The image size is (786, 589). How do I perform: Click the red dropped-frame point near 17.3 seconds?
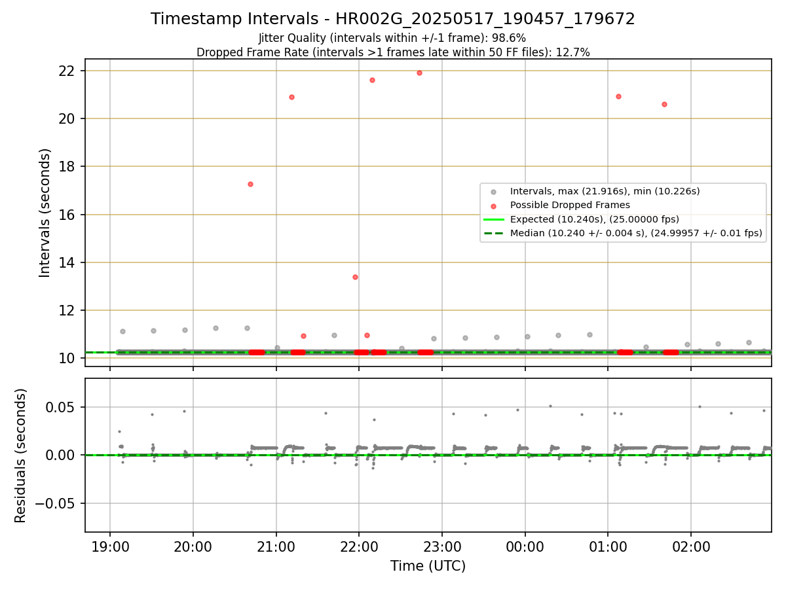250,184
